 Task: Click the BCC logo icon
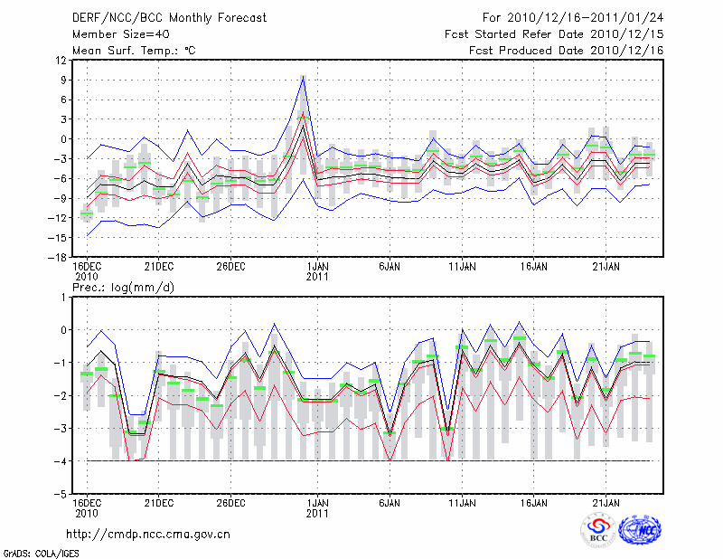coord(598,530)
